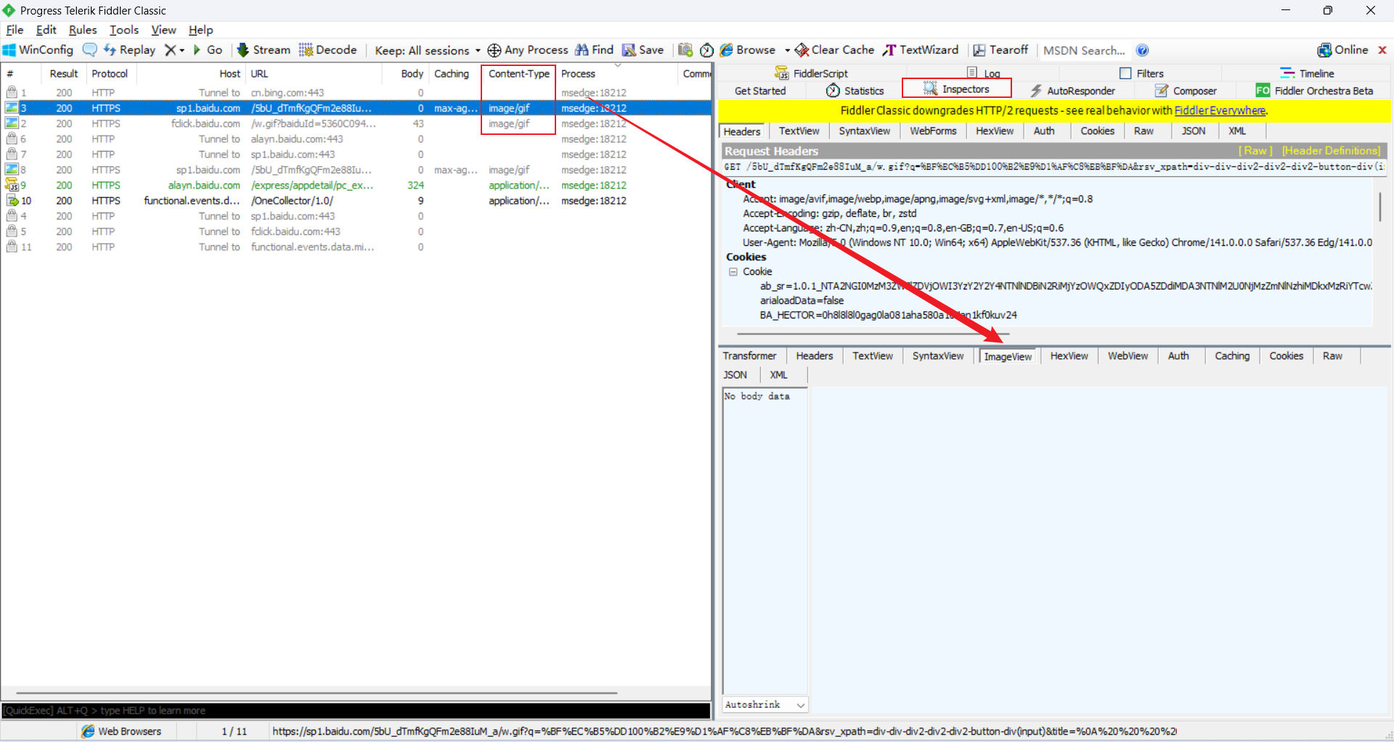Click Clear Cache in toolbar

pos(835,50)
